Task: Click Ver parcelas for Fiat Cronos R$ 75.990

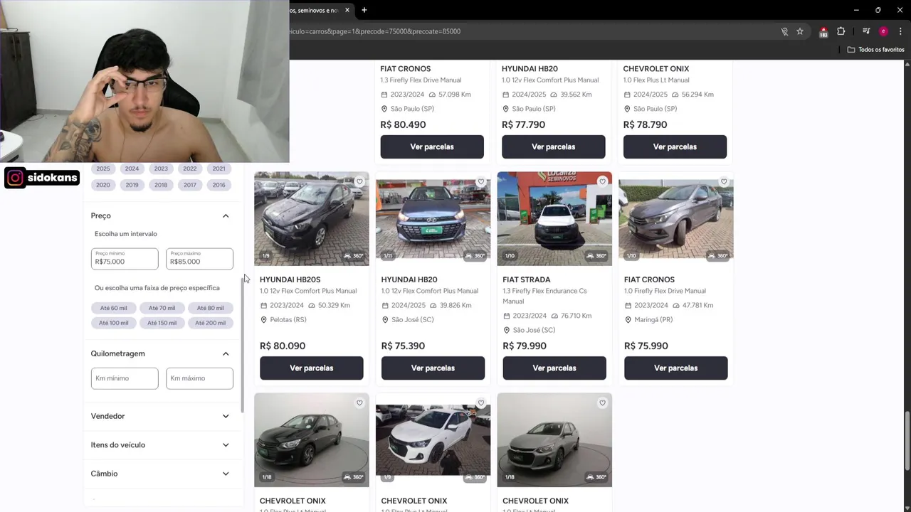Action: pos(676,368)
